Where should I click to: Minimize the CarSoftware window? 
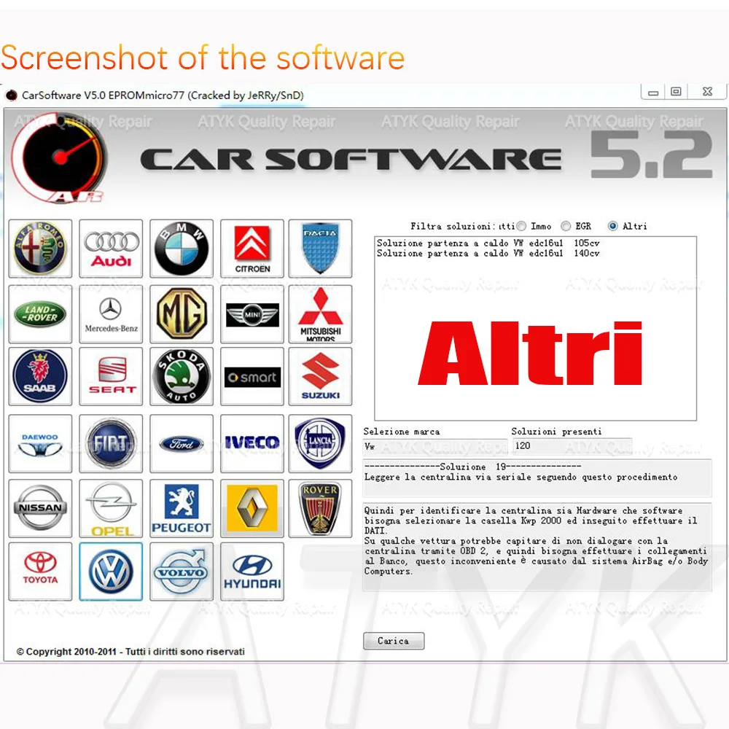point(653,93)
